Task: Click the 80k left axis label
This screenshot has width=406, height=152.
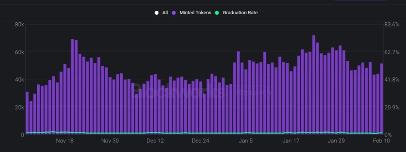Action: 19,25
